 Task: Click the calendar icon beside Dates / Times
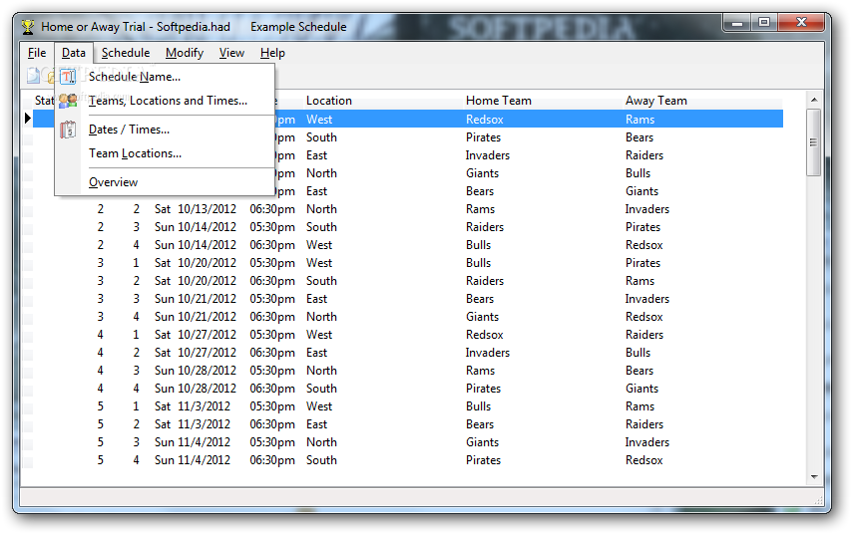pyautogui.click(x=68, y=130)
